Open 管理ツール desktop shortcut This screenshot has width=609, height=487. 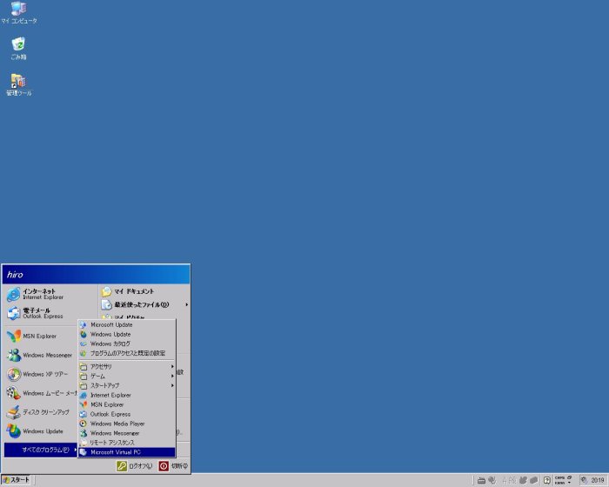18,84
